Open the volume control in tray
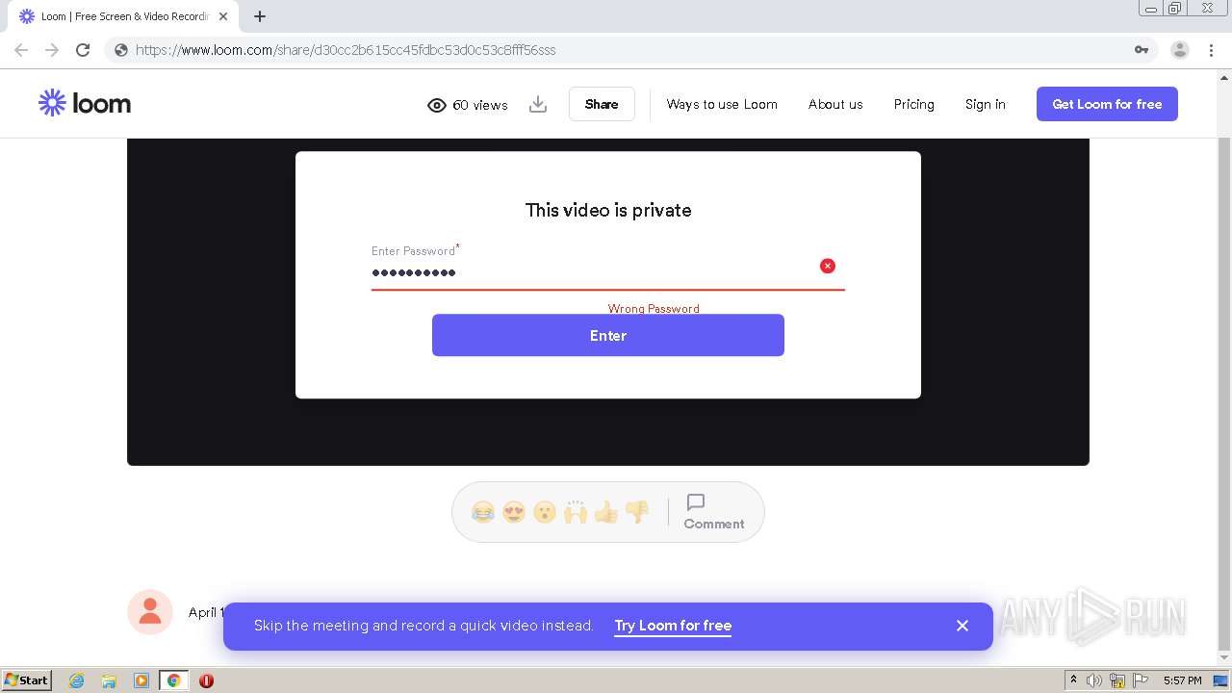 [1094, 680]
